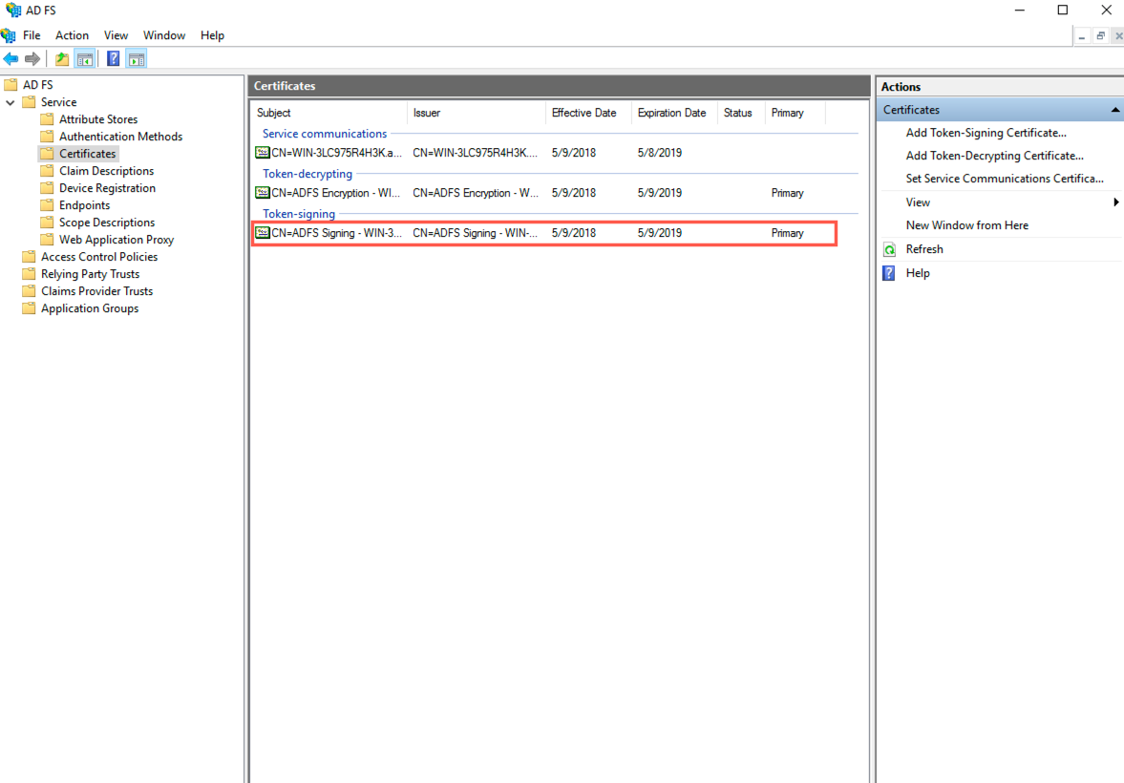Viewport: 1124px width, 783px height.
Task: Collapse the Certificates section in Actions pane
Action: (x=1114, y=109)
